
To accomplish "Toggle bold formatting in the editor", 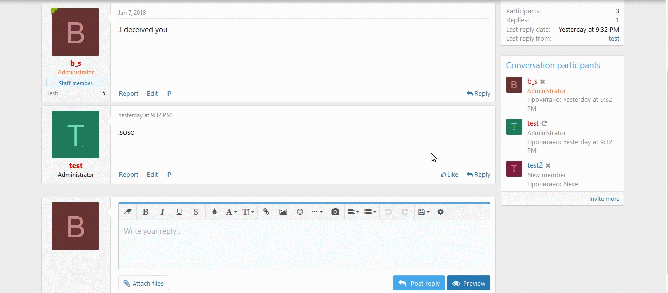I will [x=146, y=212].
